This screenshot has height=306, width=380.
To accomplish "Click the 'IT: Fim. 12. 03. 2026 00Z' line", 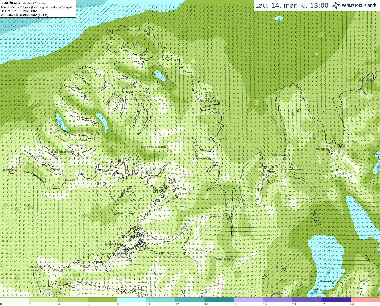I will coord(19,11).
